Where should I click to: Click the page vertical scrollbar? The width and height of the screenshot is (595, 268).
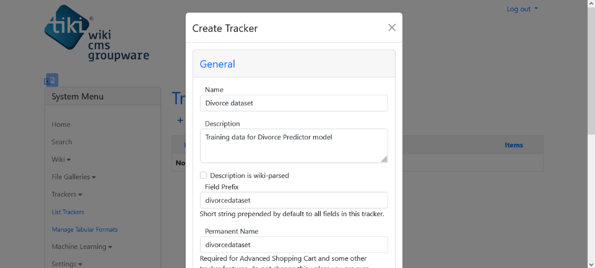(591, 134)
